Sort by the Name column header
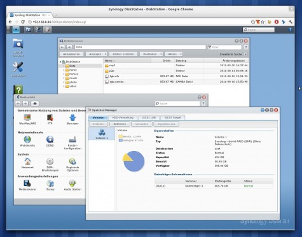 pyautogui.click(x=127, y=61)
